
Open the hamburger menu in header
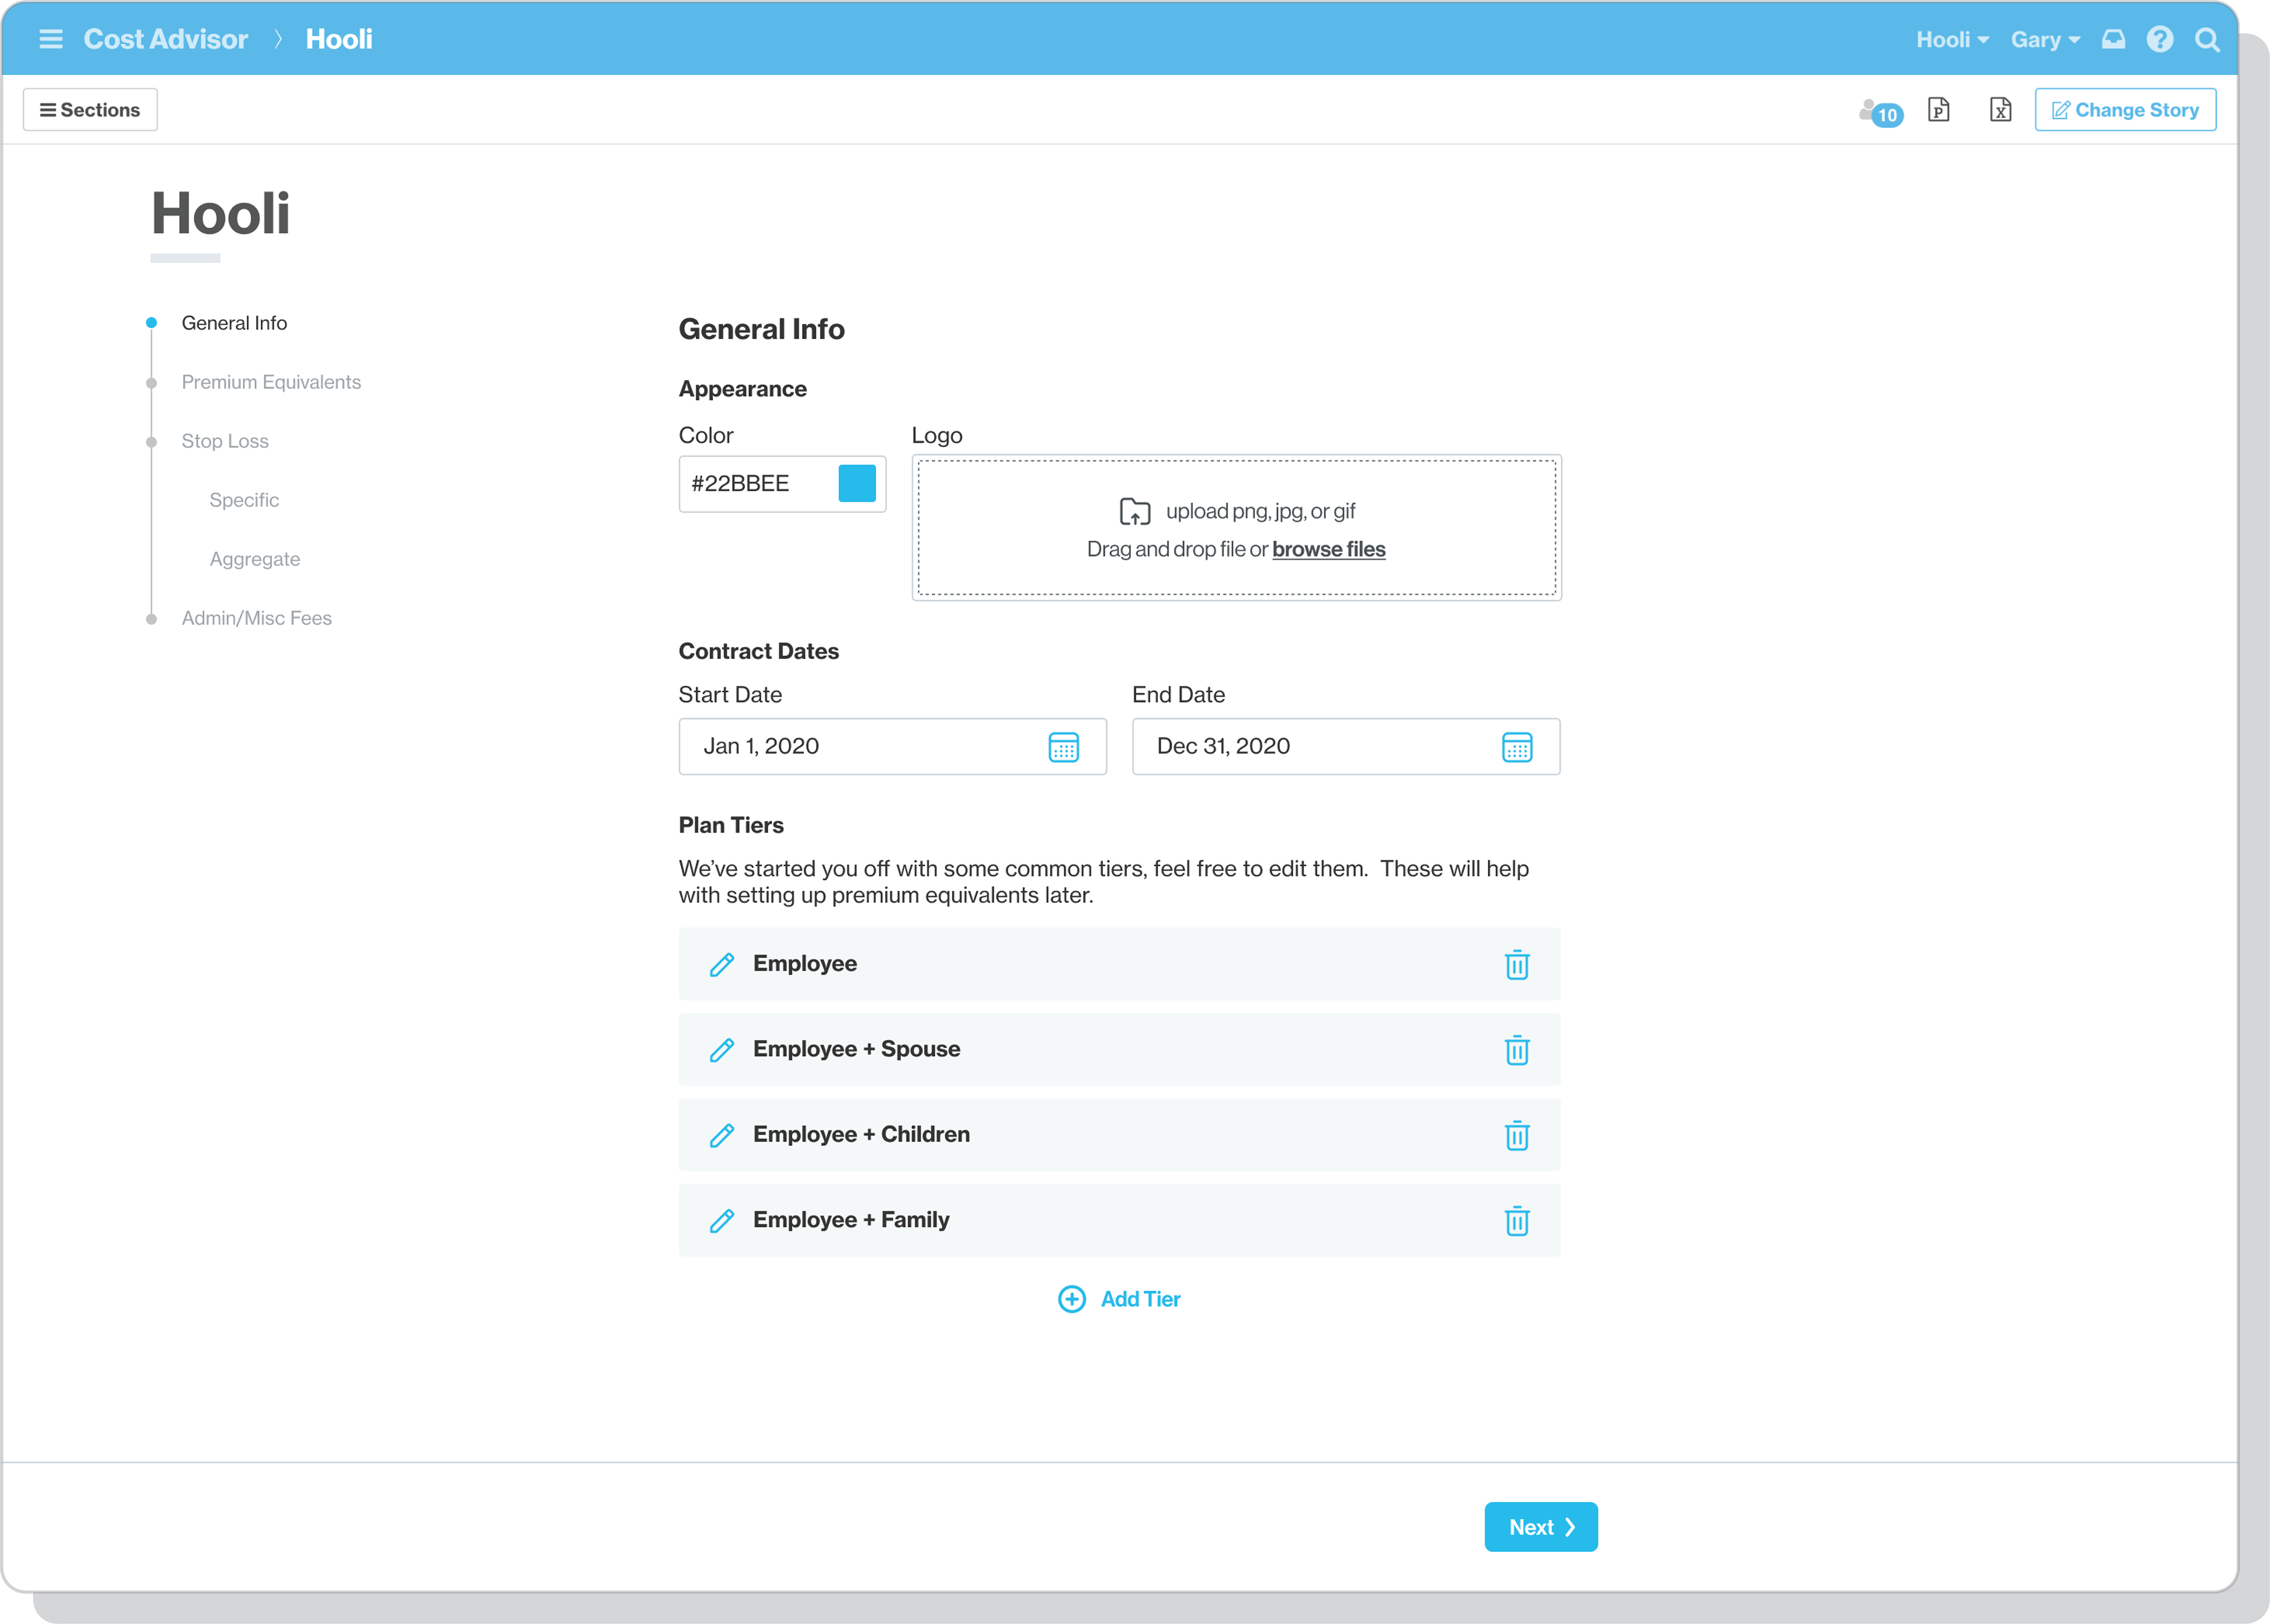tap(50, 39)
